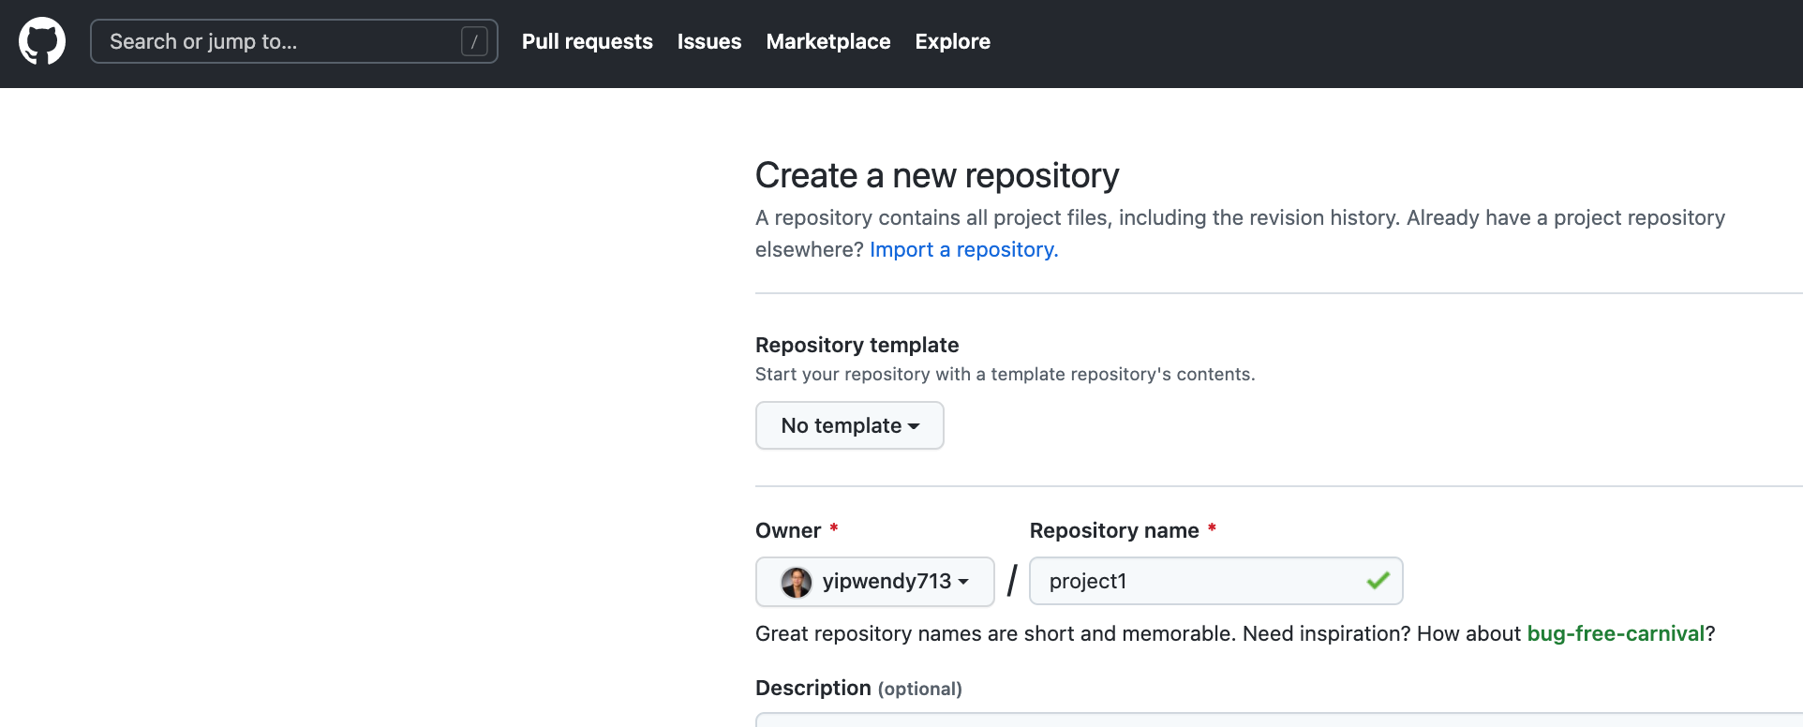The image size is (1803, 727).
Task: Click the owner avatar thumbnail
Action: (797, 582)
